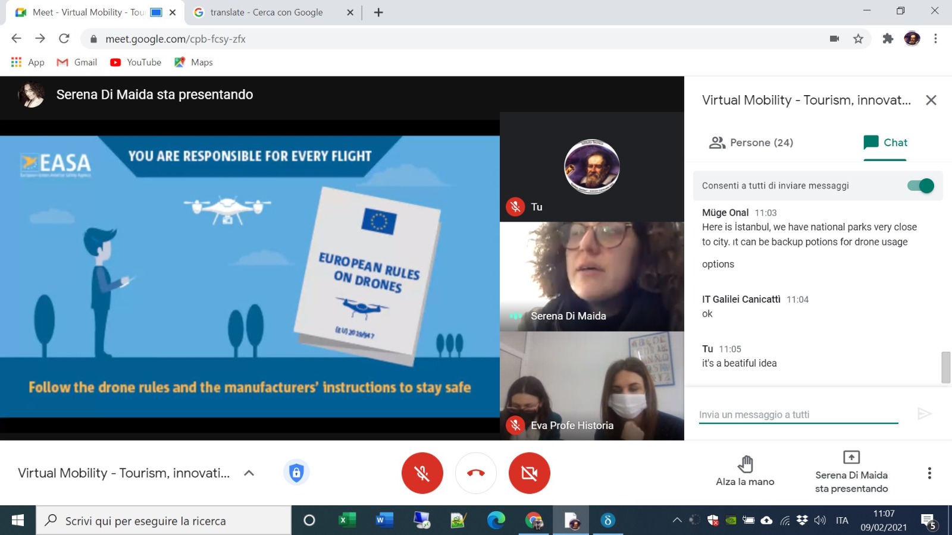Click the taskbar delta app icon
The height and width of the screenshot is (535, 952).
(607, 521)
